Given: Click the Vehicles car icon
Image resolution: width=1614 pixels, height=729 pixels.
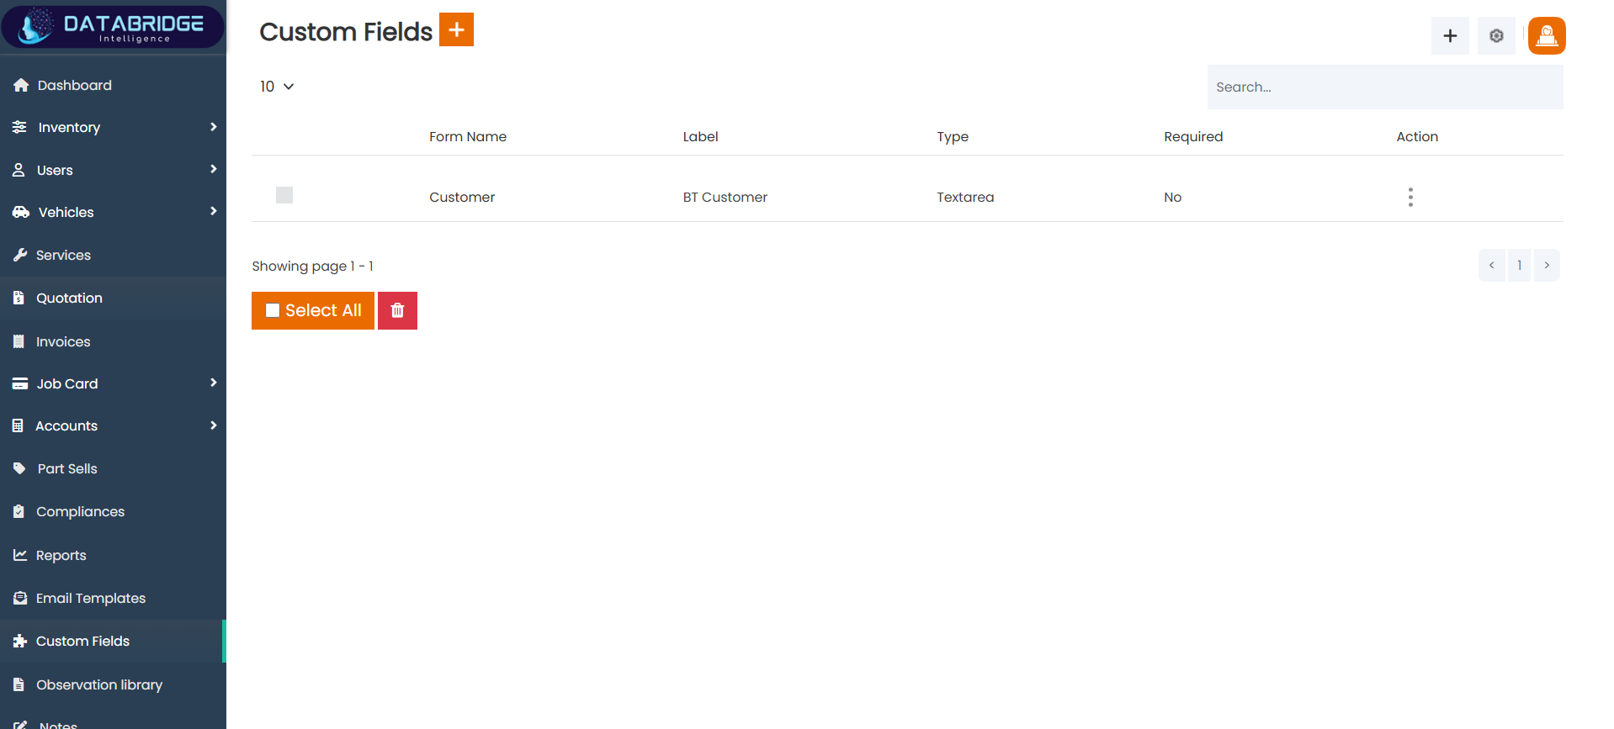Looking at the screenshot, I should pos(21,212).
